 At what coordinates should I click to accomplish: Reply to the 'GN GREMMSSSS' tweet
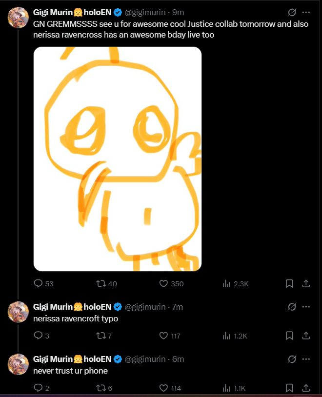coord(39,283)
